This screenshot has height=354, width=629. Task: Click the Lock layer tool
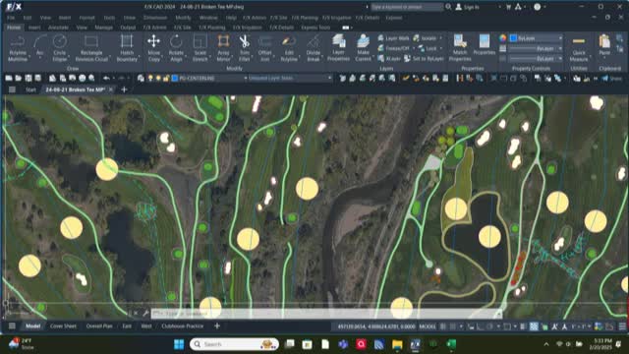pos(428,48)
